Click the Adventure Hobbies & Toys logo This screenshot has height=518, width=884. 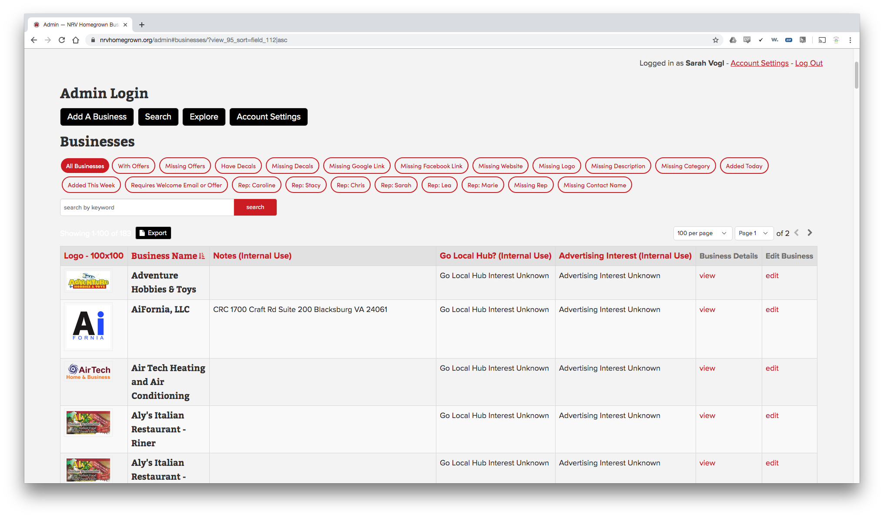point(88,281)
